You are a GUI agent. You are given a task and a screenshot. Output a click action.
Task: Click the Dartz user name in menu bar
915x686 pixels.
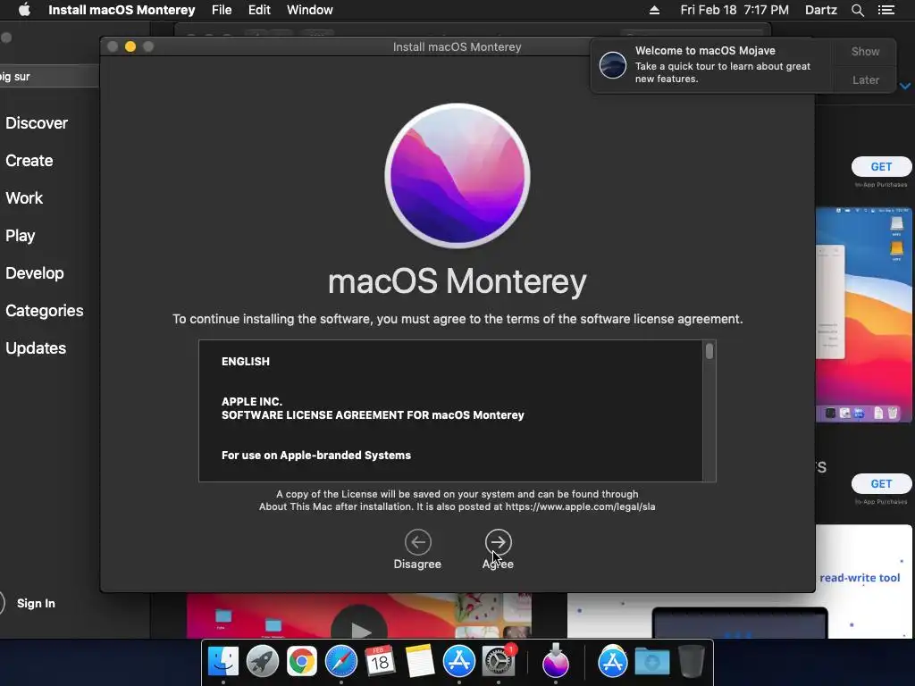820,10
